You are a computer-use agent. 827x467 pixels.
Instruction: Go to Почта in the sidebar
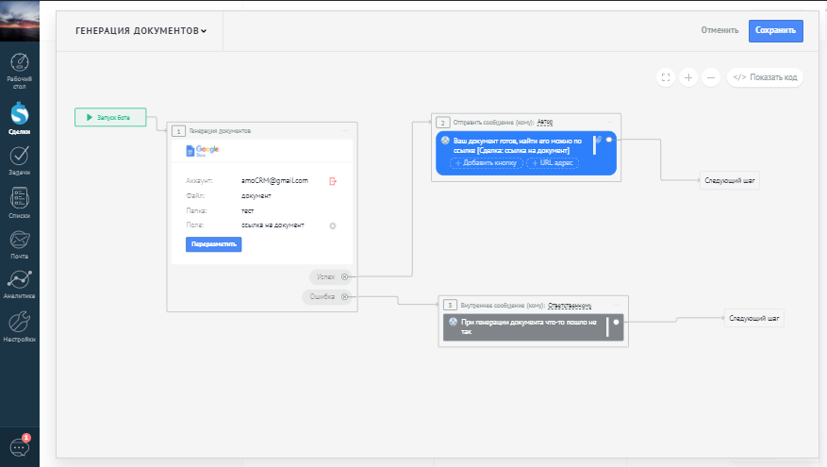[19, 242]
